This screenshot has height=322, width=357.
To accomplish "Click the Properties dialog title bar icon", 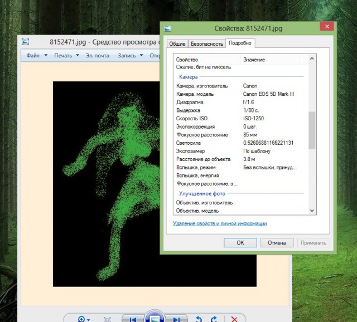I will coord(167,28).
